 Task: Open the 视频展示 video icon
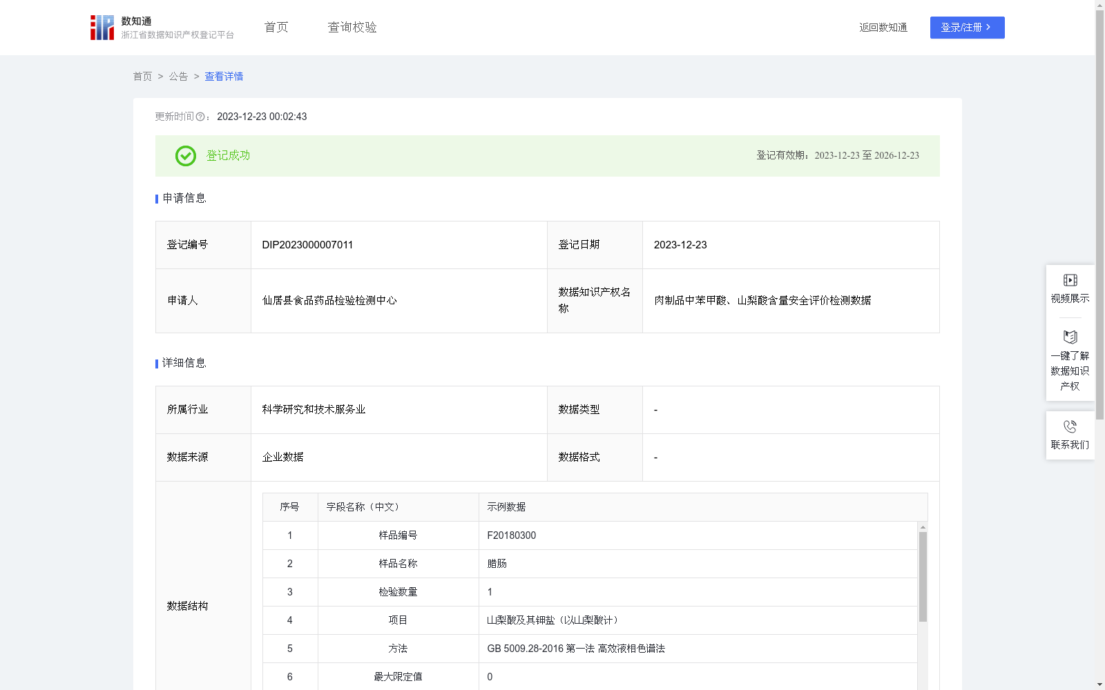[x=1070, y=280]
